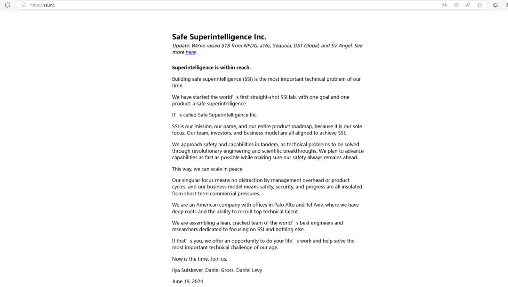Click the padlock site information icon

click(x=24, y=5)
